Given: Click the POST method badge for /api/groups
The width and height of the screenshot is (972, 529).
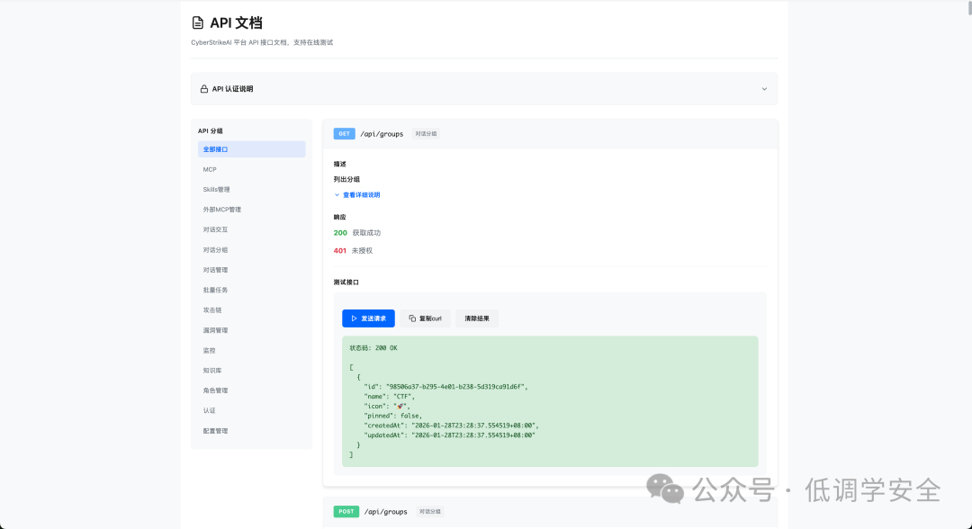Looking at the screenshot, I should (x=346, y=512).
